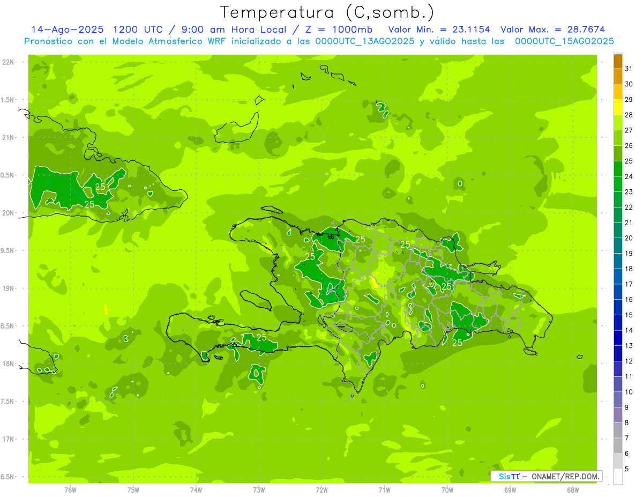
Task: Click the '17N' latitude axis label
Action: tap(8, 439)
